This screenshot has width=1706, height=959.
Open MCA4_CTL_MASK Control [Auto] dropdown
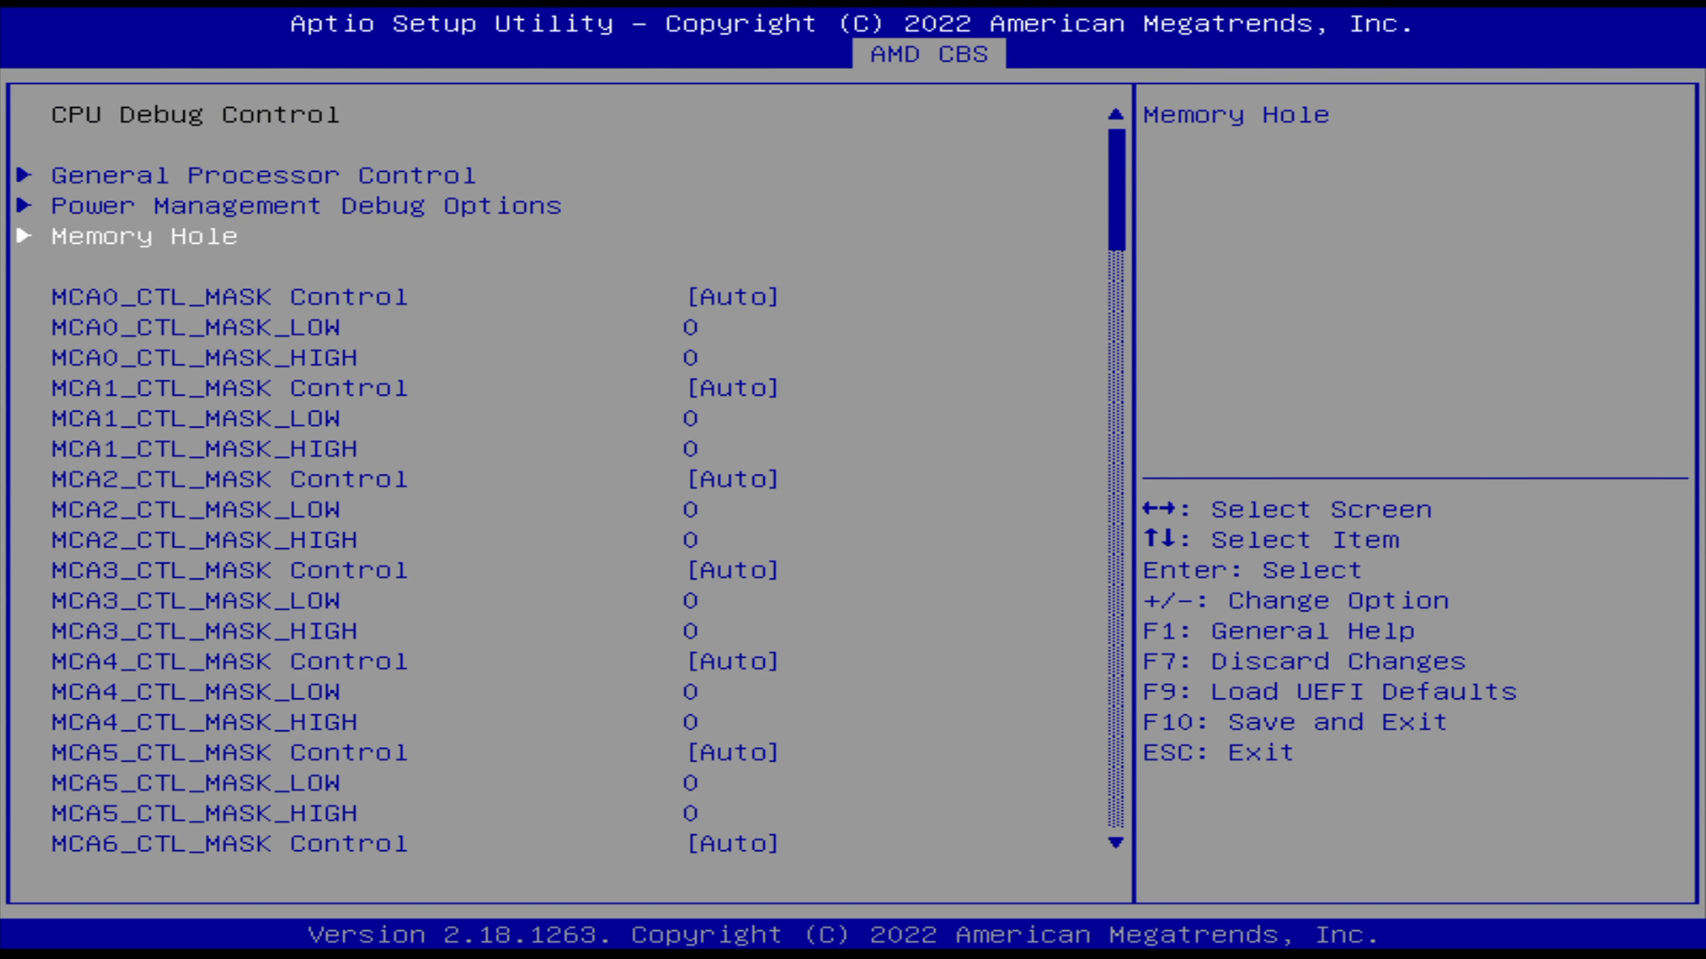[x=733, y=662]
